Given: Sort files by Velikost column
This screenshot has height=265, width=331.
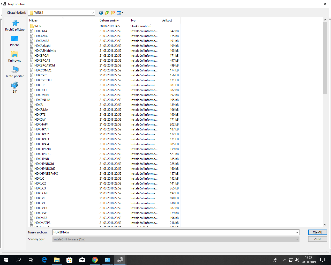Looking at the screenshot, I should [167, 20].
